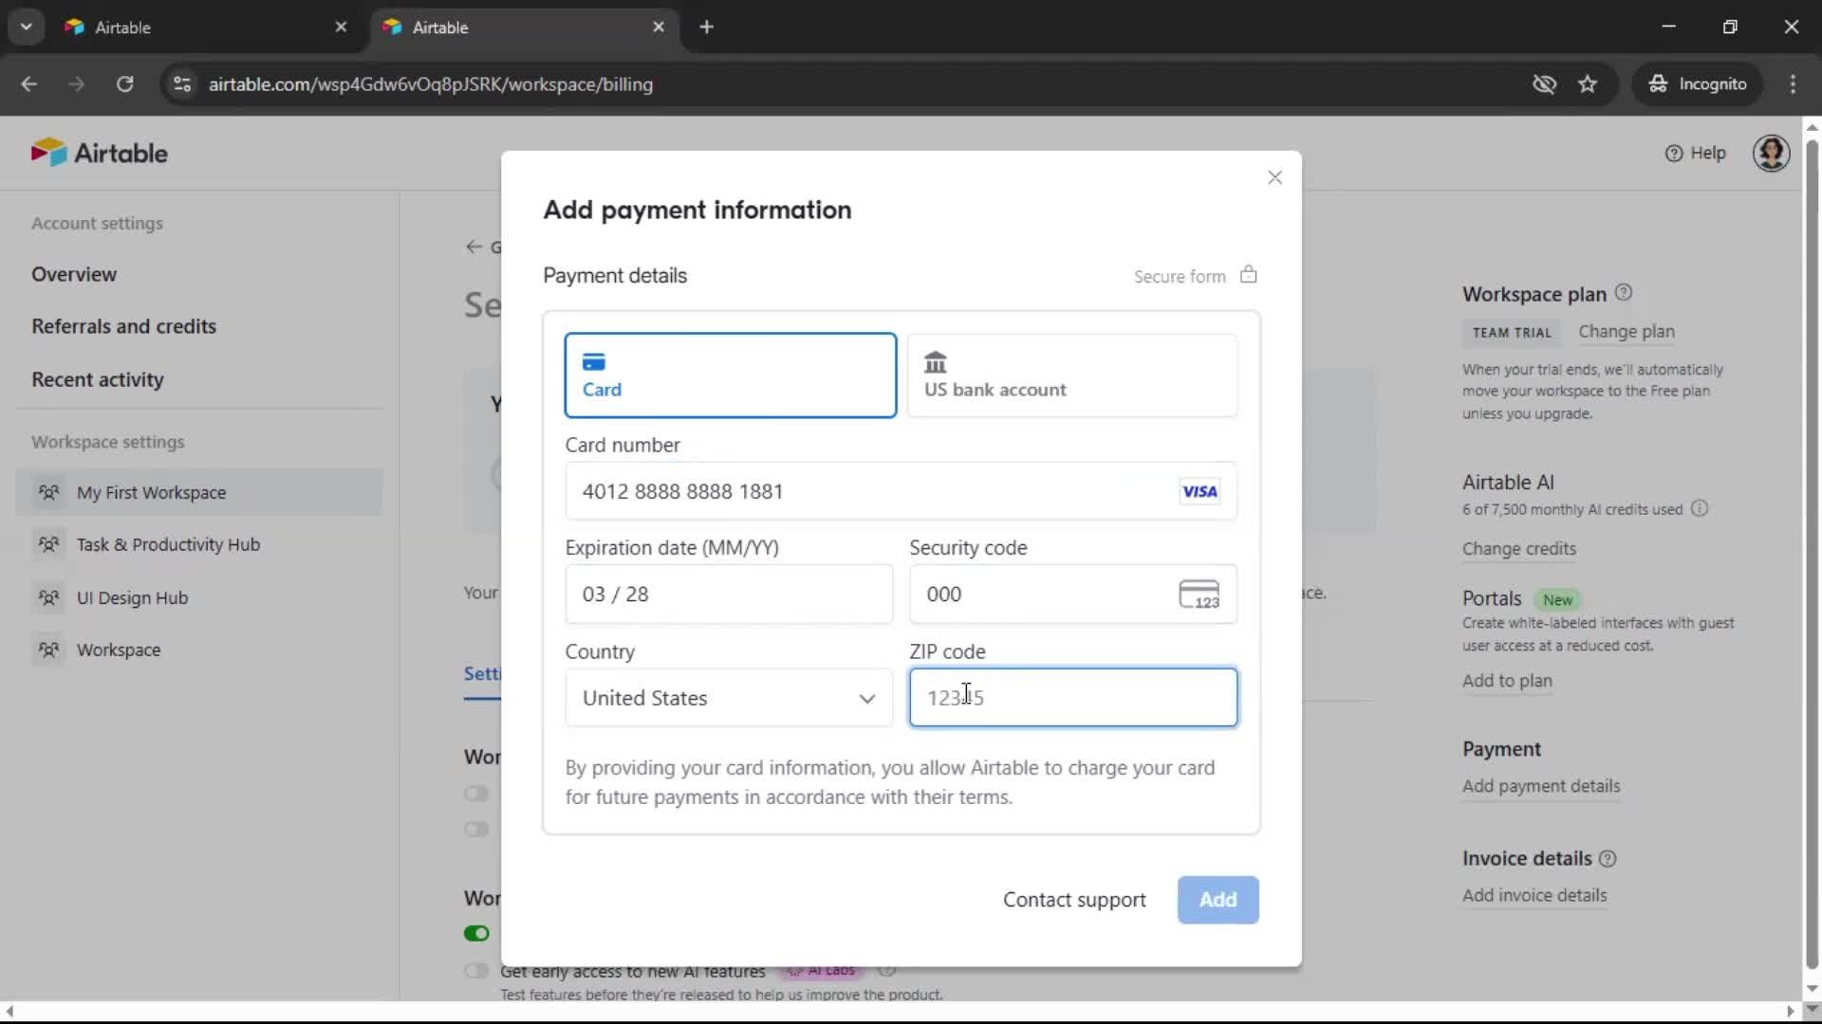Click the UI Design Hub workspace icon
1822x1024 pixels.
coord(48,597)
